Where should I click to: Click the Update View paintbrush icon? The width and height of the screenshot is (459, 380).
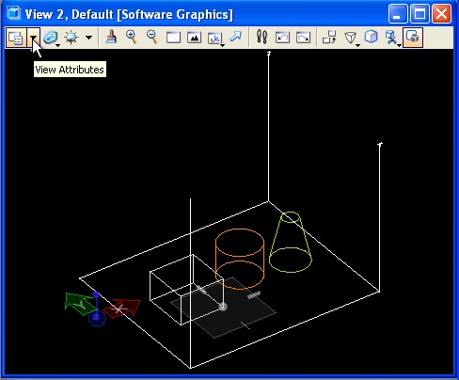coord(111,38)
